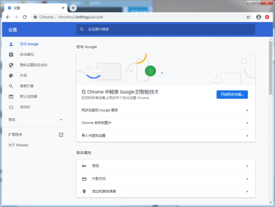Click the 您与 Google section heading

click(x=87, y=47)
